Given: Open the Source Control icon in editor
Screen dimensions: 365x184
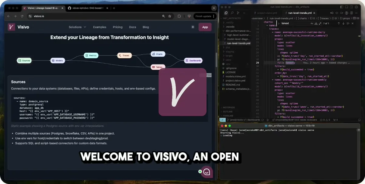Looking at the screenshot, I should pyautogui.click(x=238, y=13).
